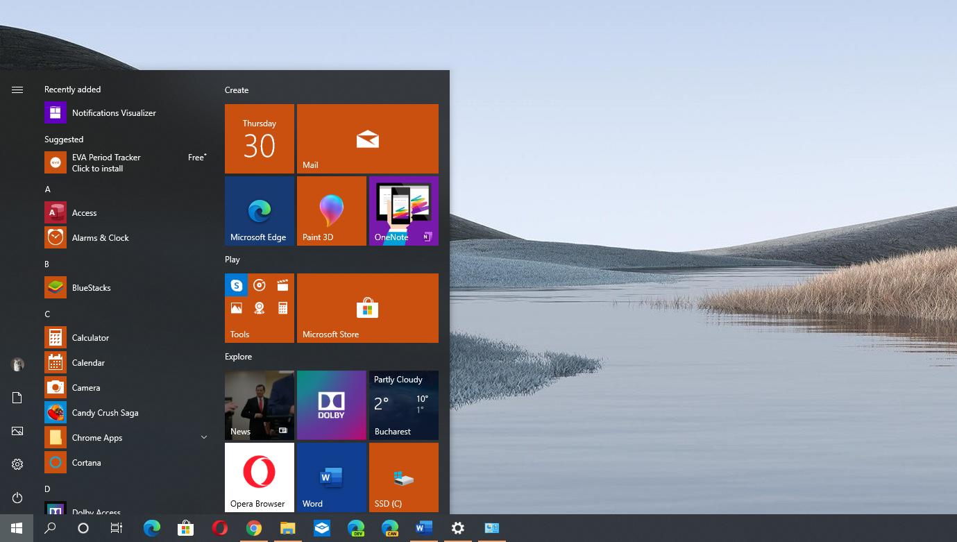Click the Suggested heading
The width and height of the screenshot is (957, 542).
(x=64, y=139)
